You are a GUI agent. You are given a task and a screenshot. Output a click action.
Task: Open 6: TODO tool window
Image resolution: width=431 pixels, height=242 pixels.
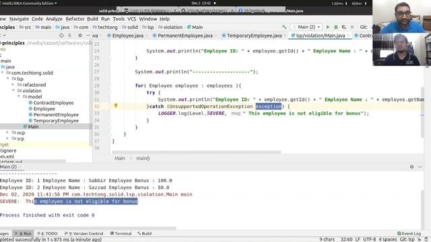click(x=47, y=233)
